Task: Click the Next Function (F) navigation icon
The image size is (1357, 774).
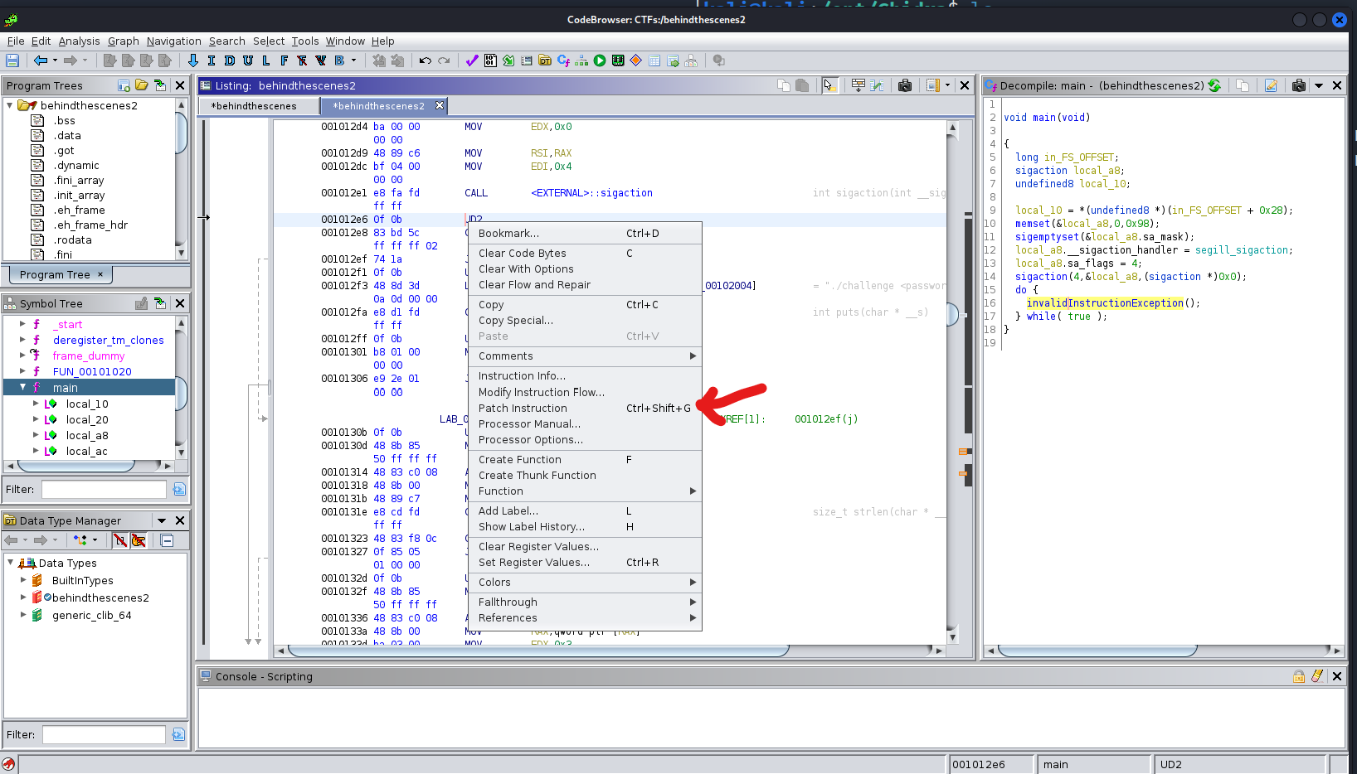Action: click(x=285, y=60)
